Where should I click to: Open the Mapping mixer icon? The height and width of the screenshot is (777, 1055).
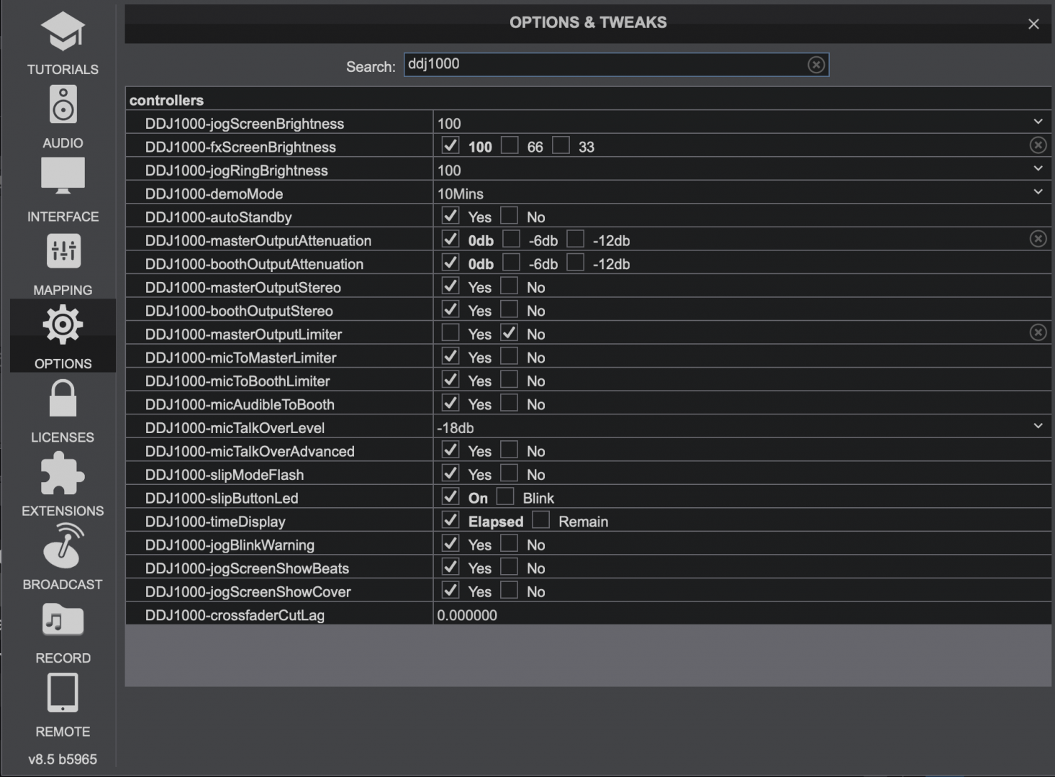tap(63, 251)
